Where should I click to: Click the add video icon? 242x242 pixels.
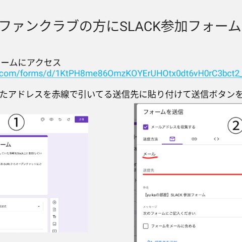[x=54, y=231]
